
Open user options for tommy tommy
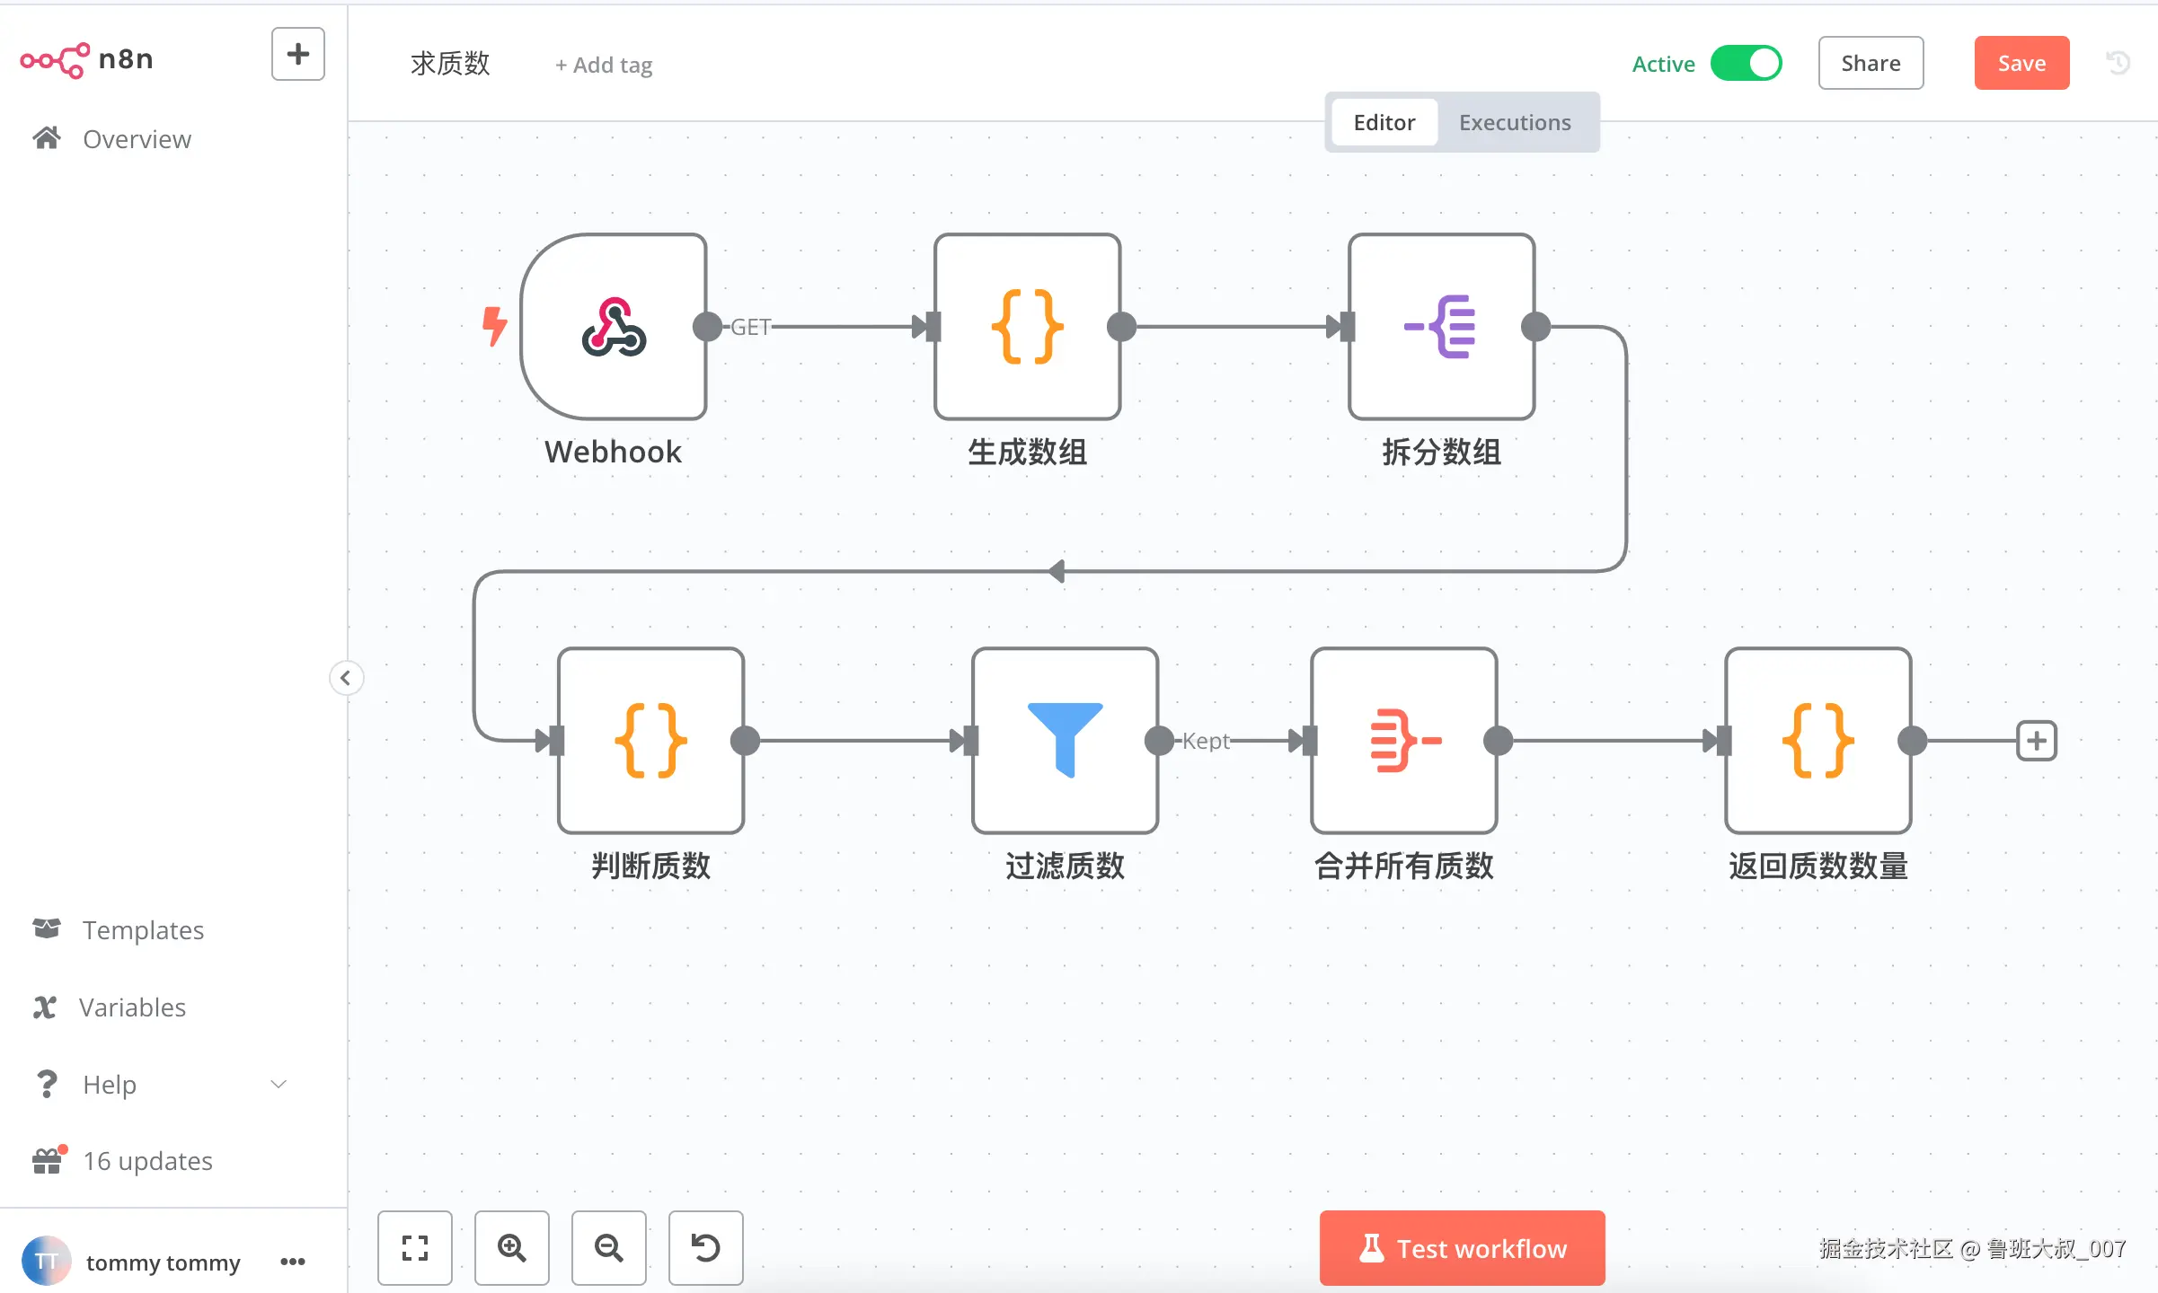293,1262
